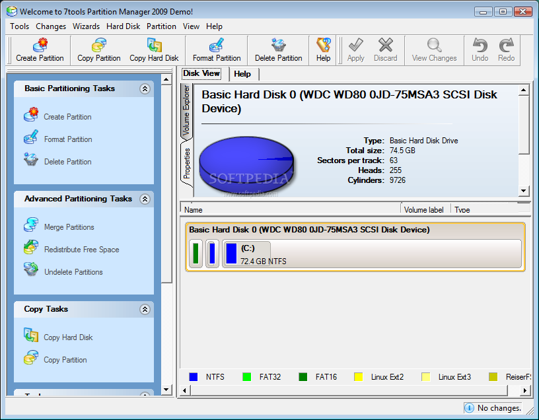Click the disk pie chart graphic
539x420 pixels.
coord(246,165)
